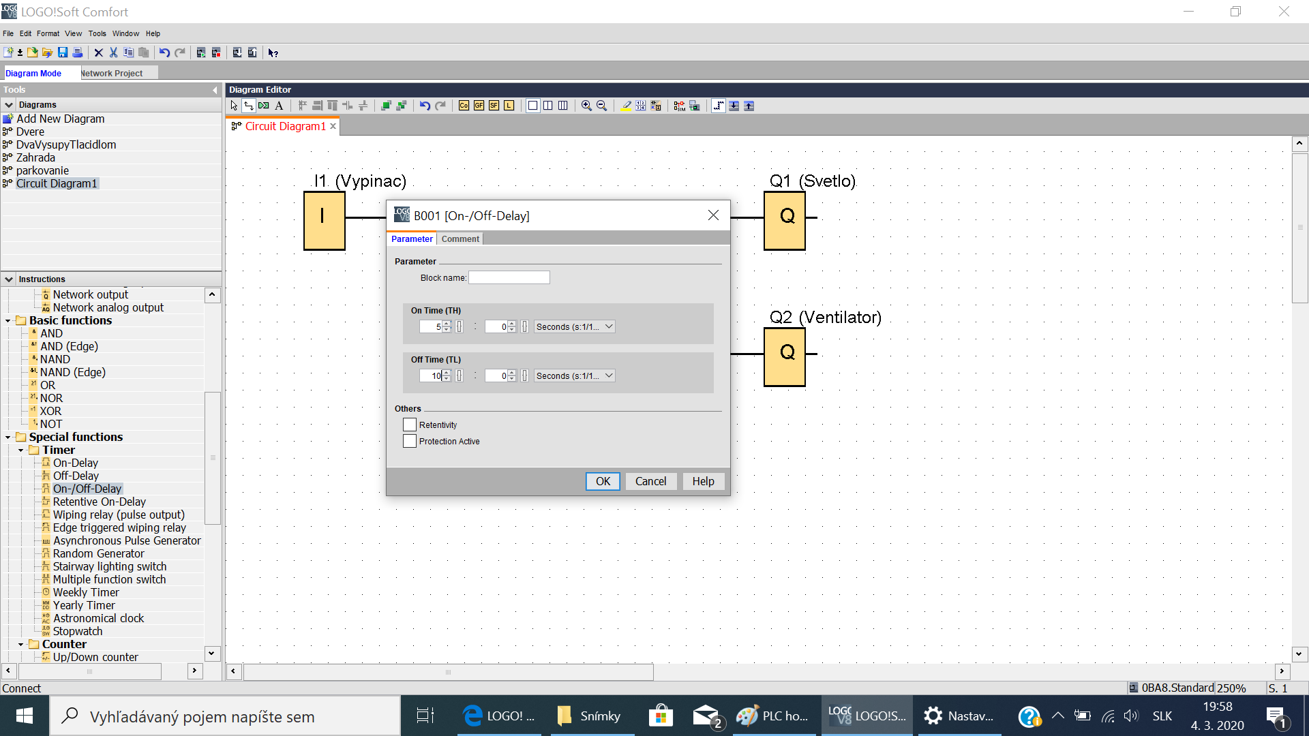Enable the Protection Active checkbox

(410, 441)
